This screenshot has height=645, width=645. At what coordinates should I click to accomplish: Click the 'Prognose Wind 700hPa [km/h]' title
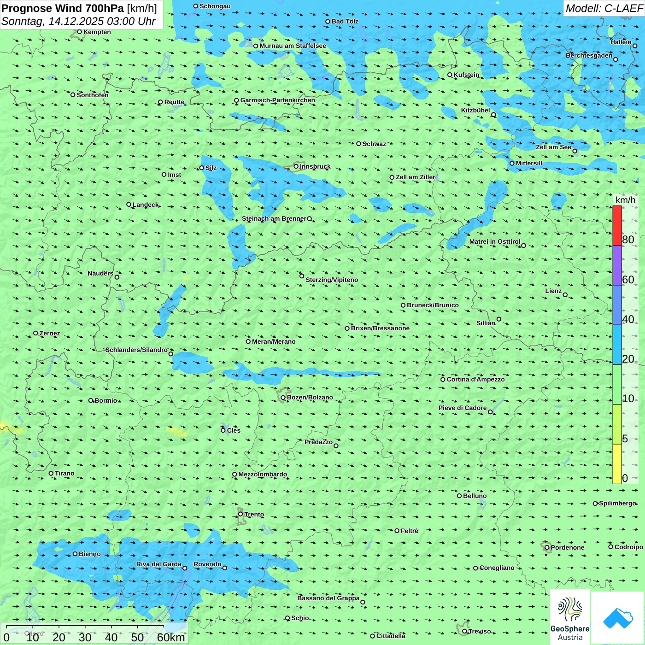point(79,8)
